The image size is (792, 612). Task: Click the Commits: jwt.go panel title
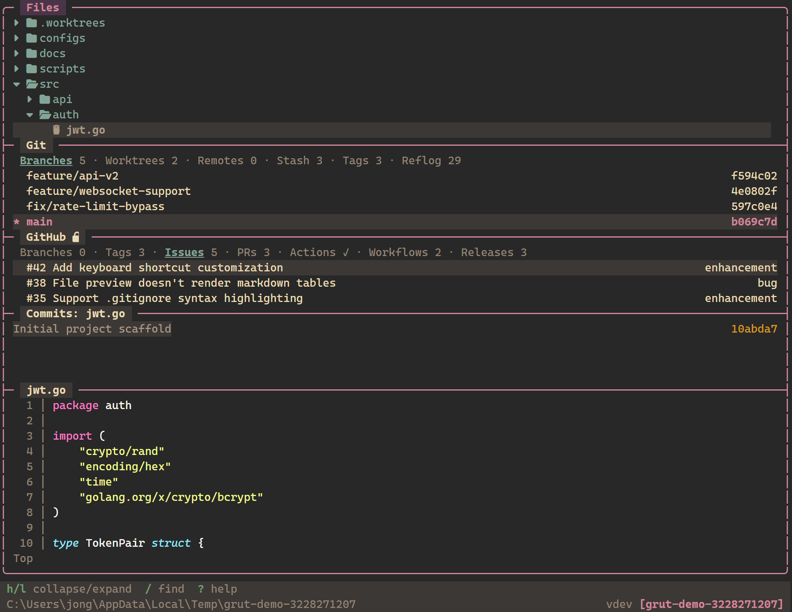pyautogui.click(x=76, y=314)
